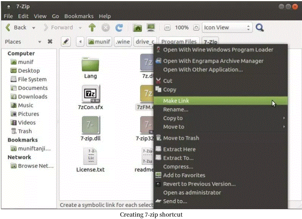Open the Bookmarks menu
302x219 pixels.
click(x=79, y=16)
